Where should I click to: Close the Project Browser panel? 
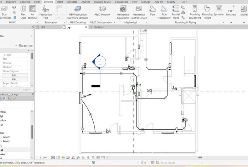tap(33, 94)
